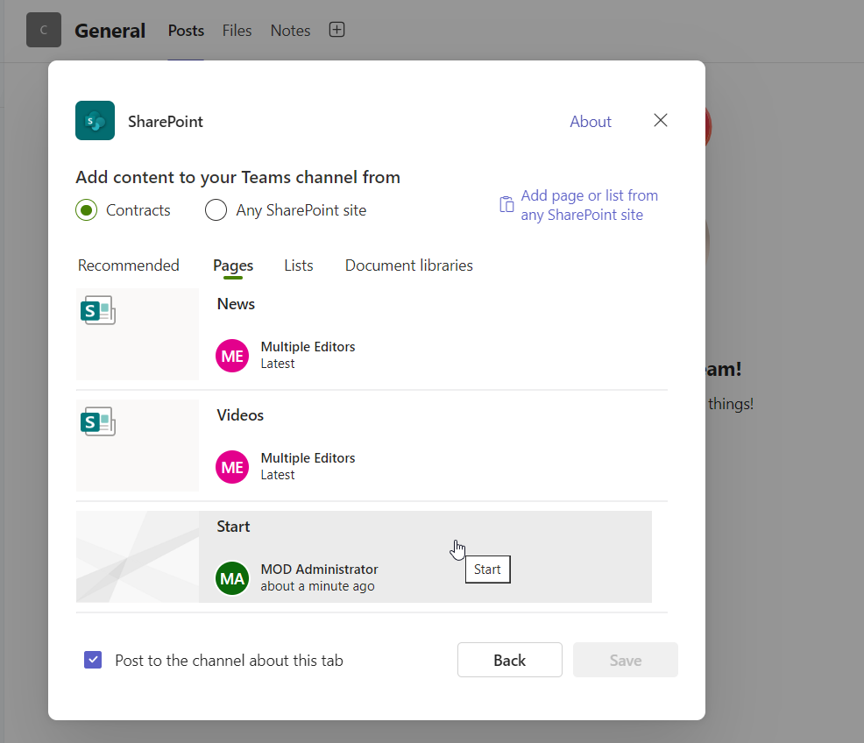Uncheck Post to the channel about this tab
Image resolution: width=864 pixels, height=743 pixels.
[x=92, y=659]
